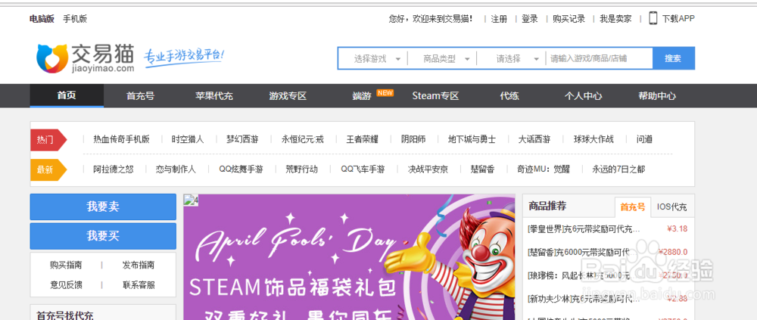Click new game 决战平安京

pos(428,169)
